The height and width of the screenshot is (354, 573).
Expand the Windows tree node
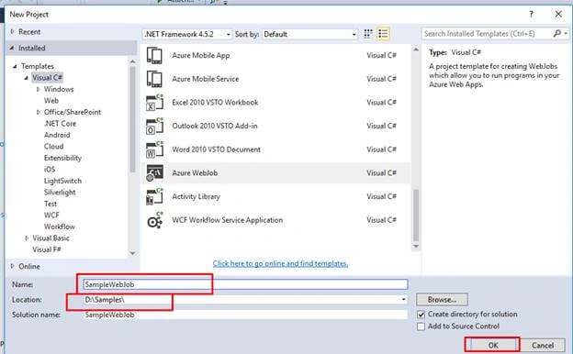pyautogui.click(x=38, y=89)
